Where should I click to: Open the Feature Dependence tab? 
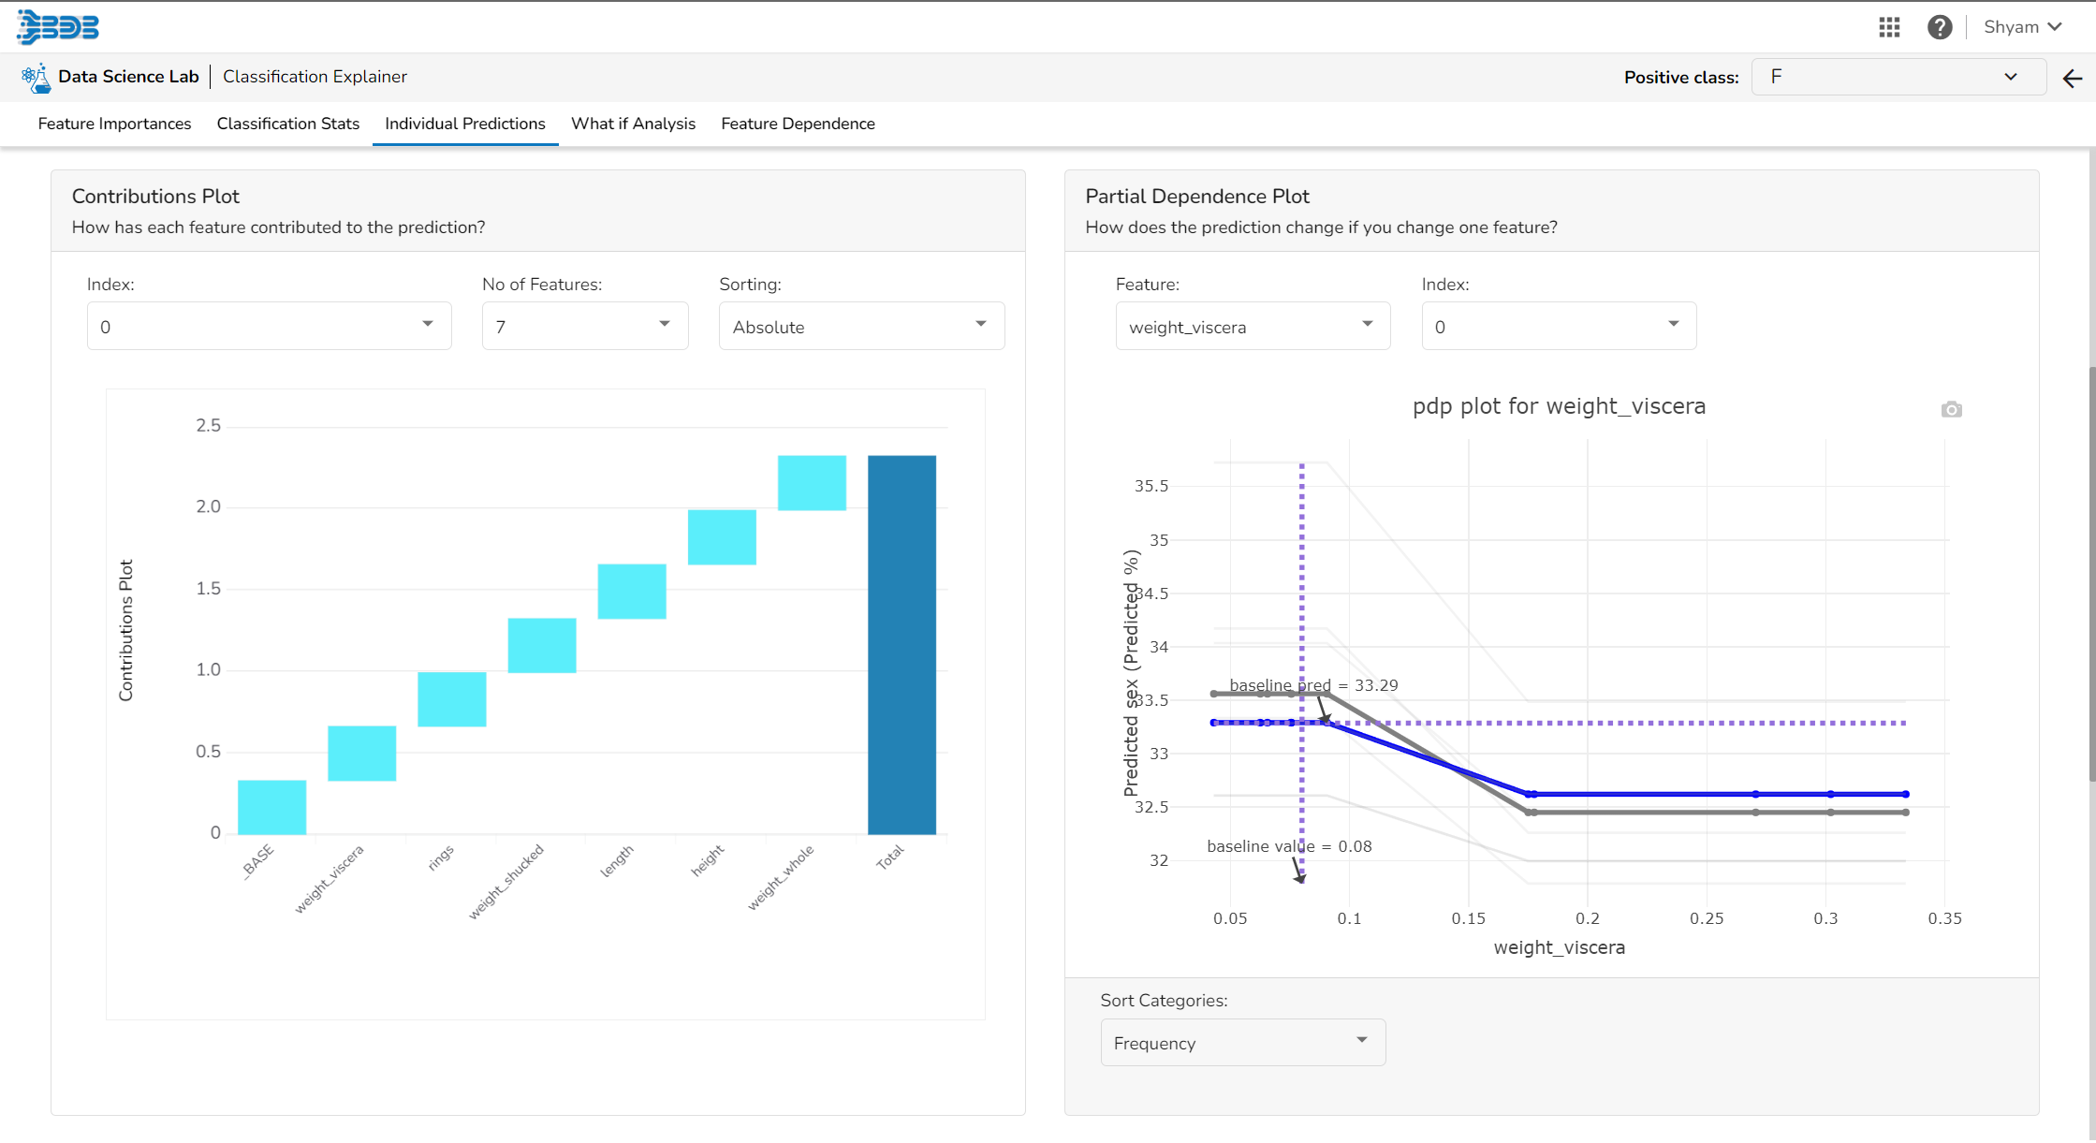tap(798, 124)
